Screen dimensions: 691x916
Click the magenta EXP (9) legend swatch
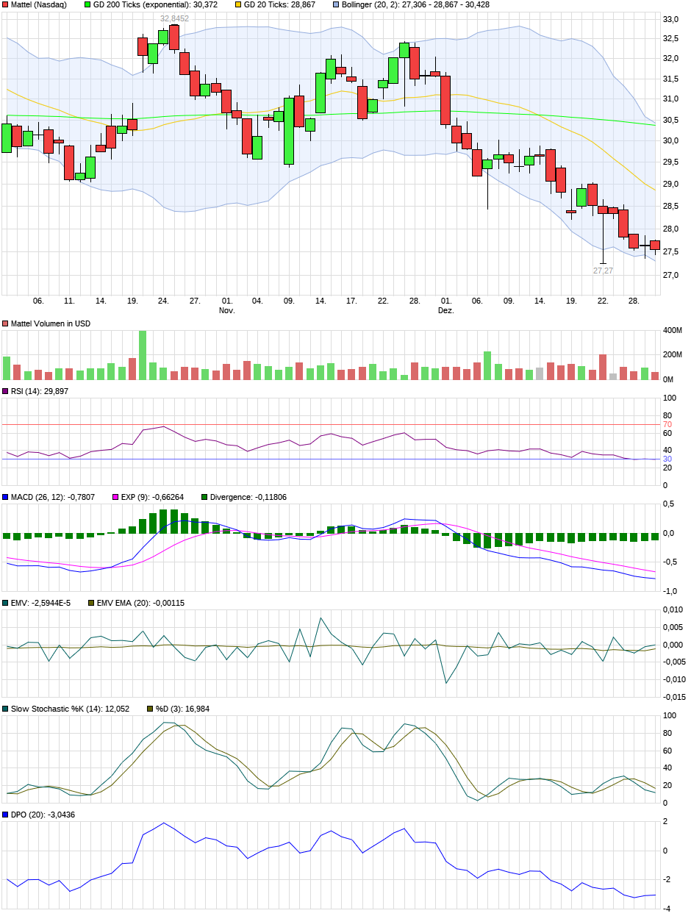point(115,497)
